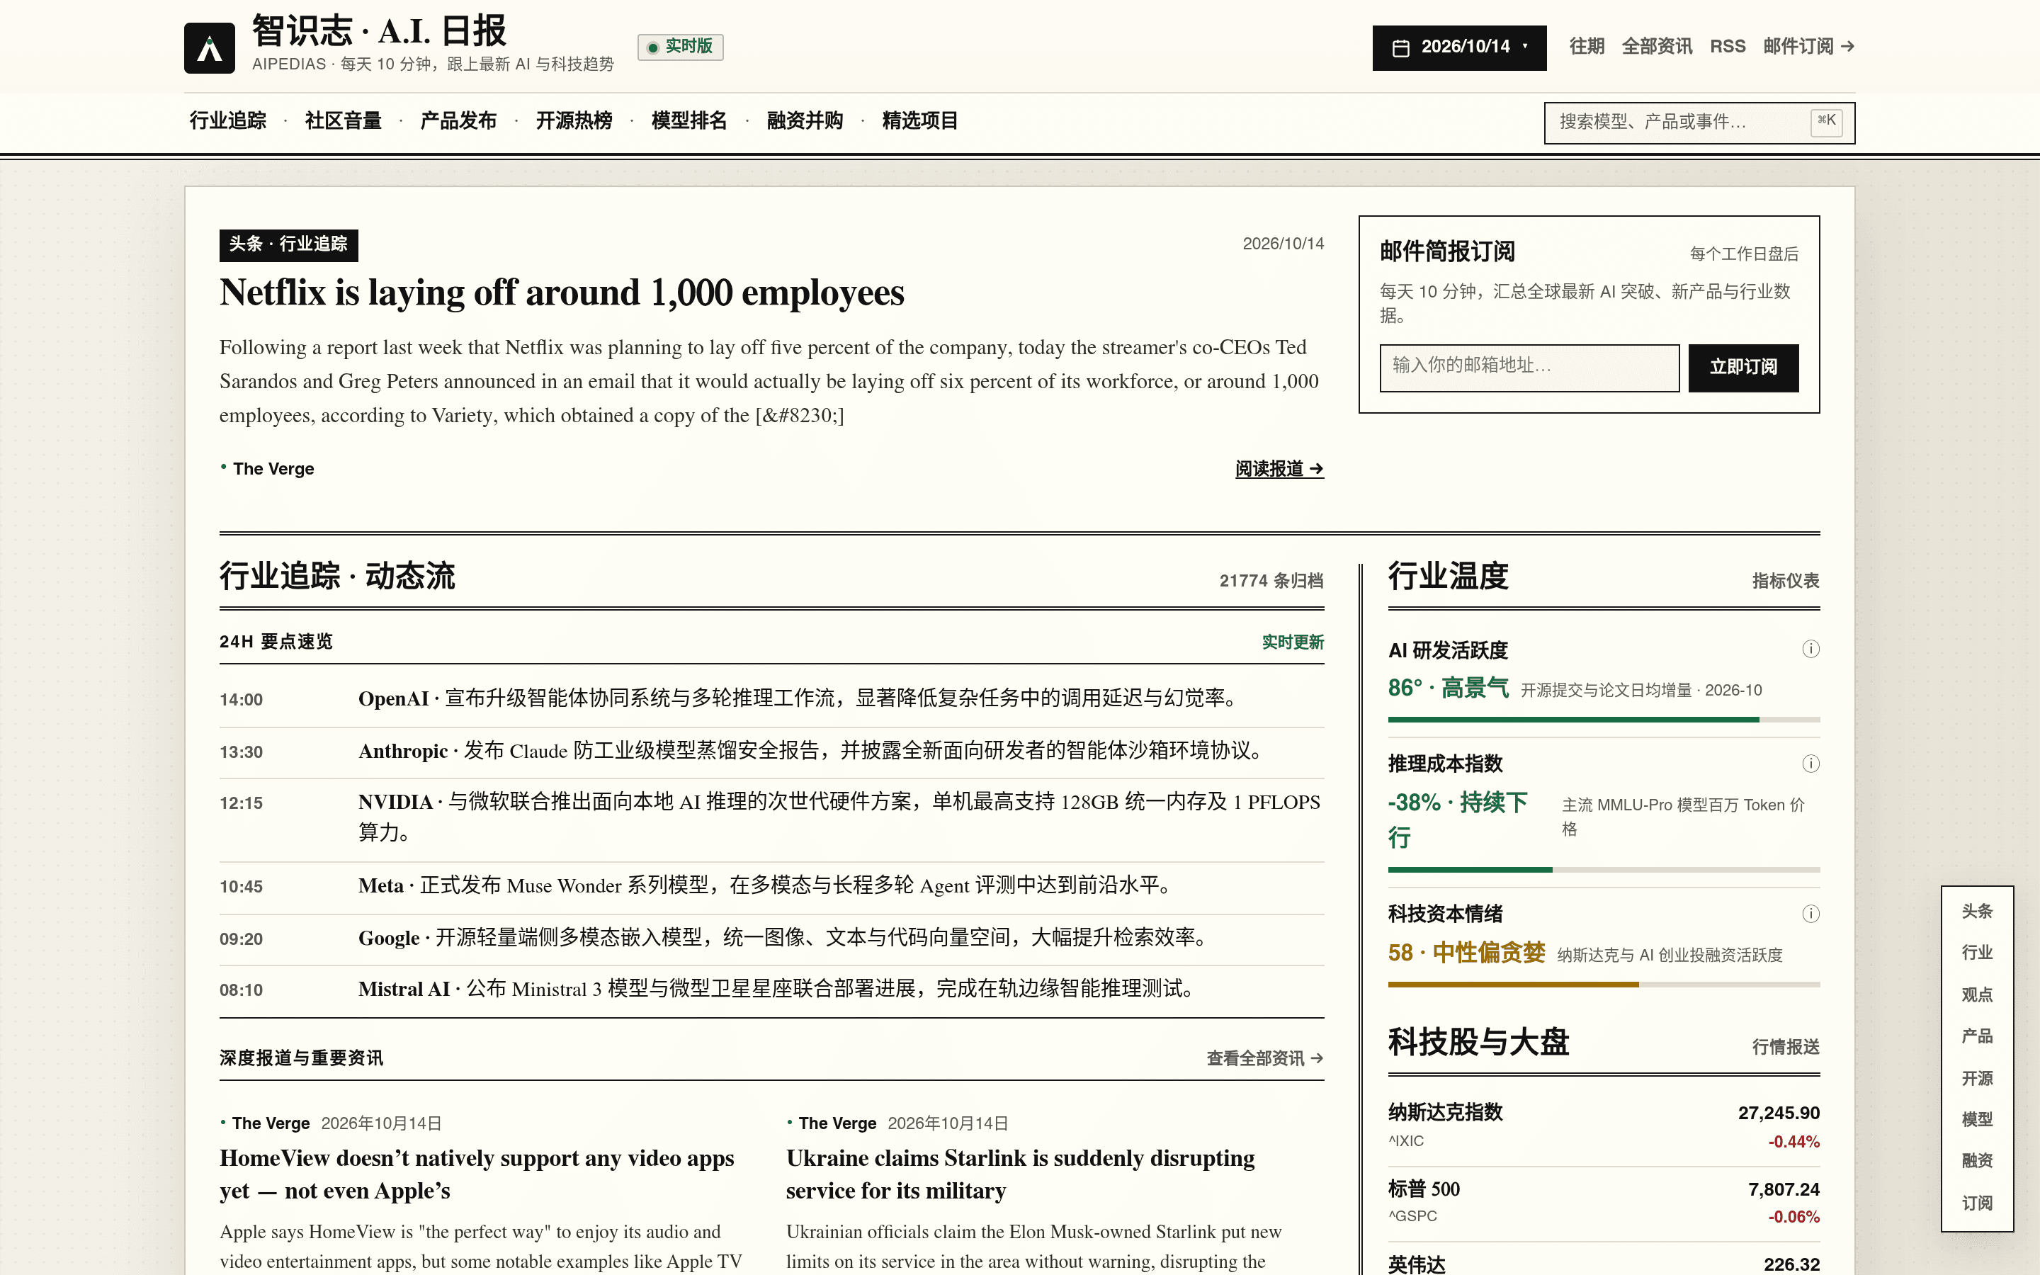Click the calendar icon in date picker
Viewport: 2040px width, 1275px height.
(1400, 48)
